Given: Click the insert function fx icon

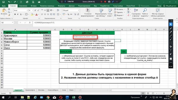Looking at the screenshot, I should tap(30, 22).
